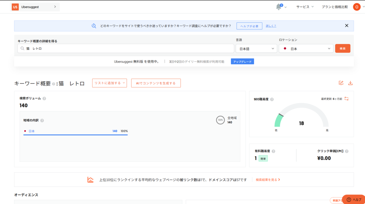Open プランと価格比較 page

click(335, 7)
